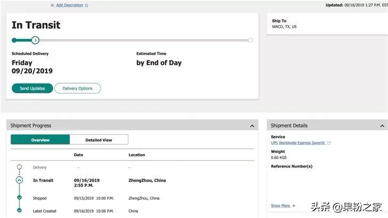Click the Send Updates button
Viewport: 388px width, 218px height.
[33, 88]
